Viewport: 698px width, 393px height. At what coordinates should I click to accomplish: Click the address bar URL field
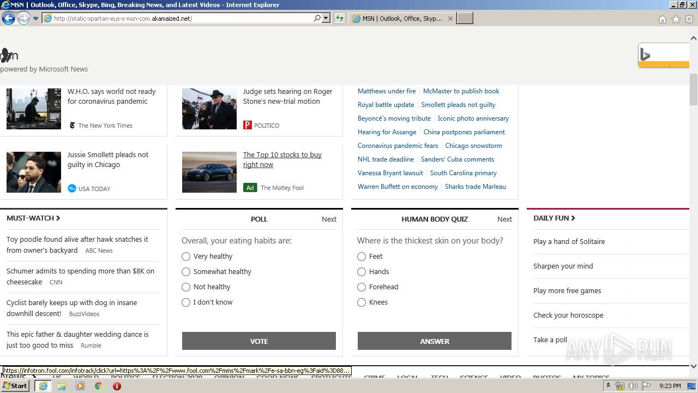click(183, 19)
